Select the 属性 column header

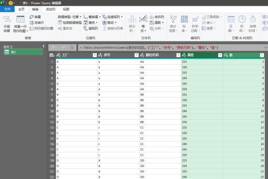pyautogui.click(x=199, y=55)
